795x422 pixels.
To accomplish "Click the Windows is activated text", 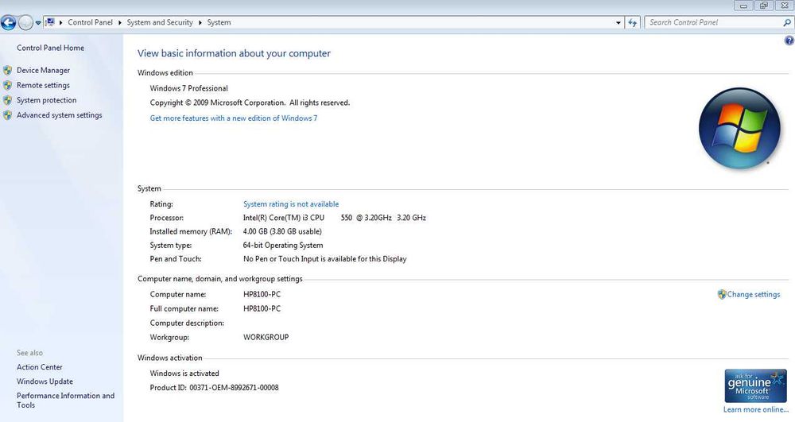I will click(184, 374).
